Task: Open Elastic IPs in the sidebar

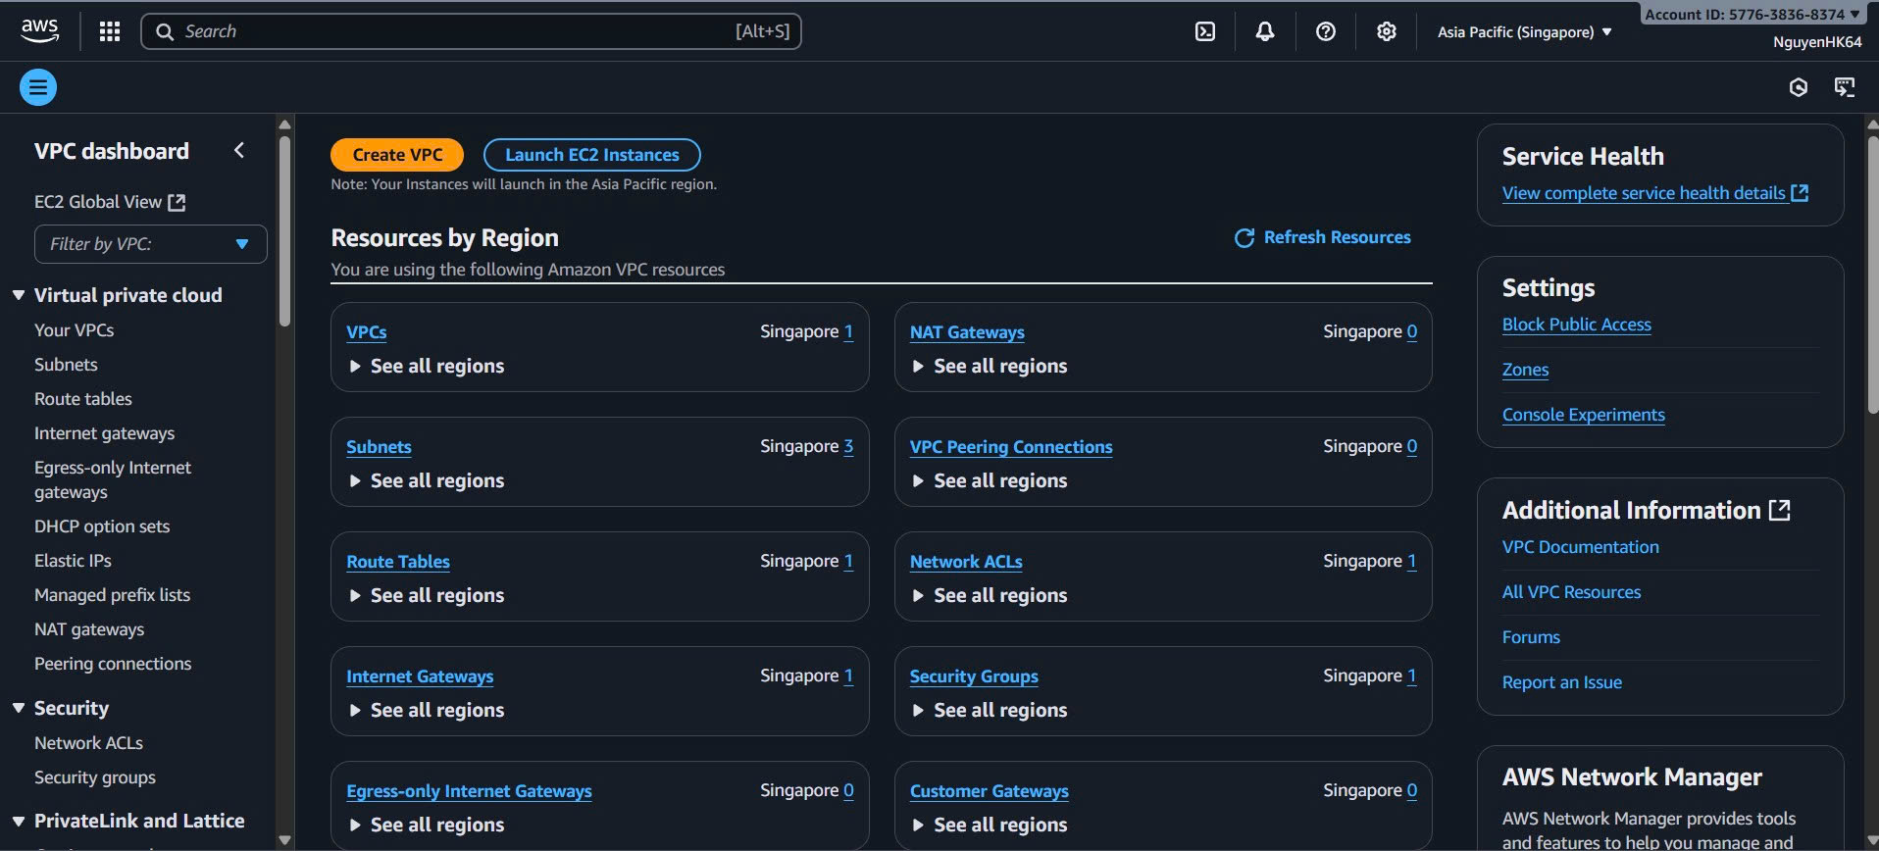Action: (73, 561)
